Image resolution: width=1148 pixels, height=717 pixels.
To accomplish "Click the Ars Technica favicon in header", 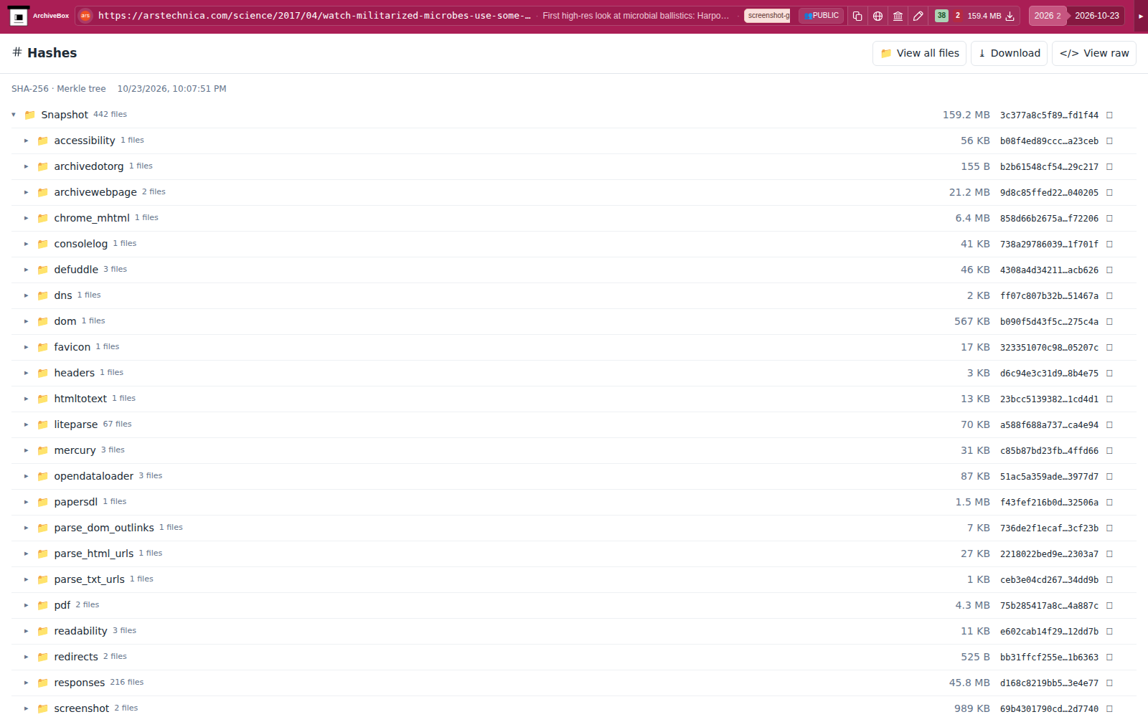I will click(85, 16).
